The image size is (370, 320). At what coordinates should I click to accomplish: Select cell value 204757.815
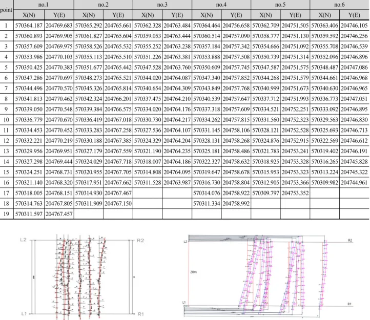pos(236,120)
